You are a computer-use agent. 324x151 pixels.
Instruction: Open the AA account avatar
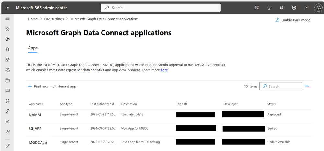(318, 8)
